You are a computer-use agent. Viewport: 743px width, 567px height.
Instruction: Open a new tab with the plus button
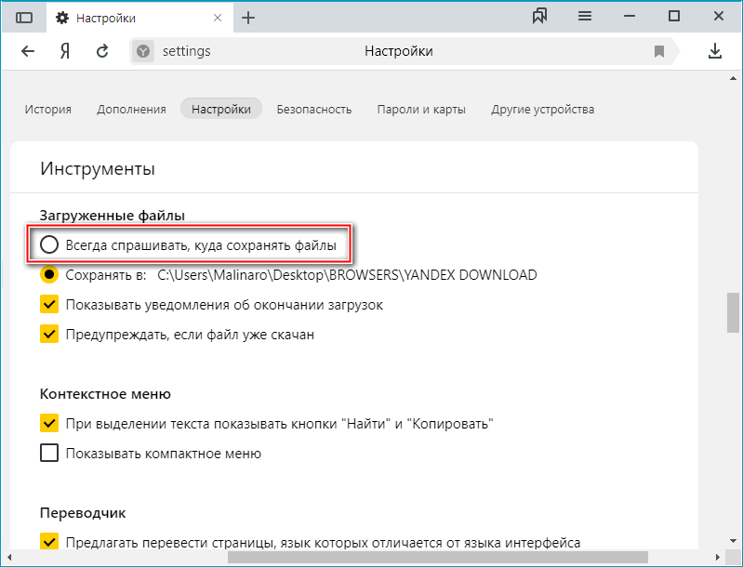tap(248, 18)
